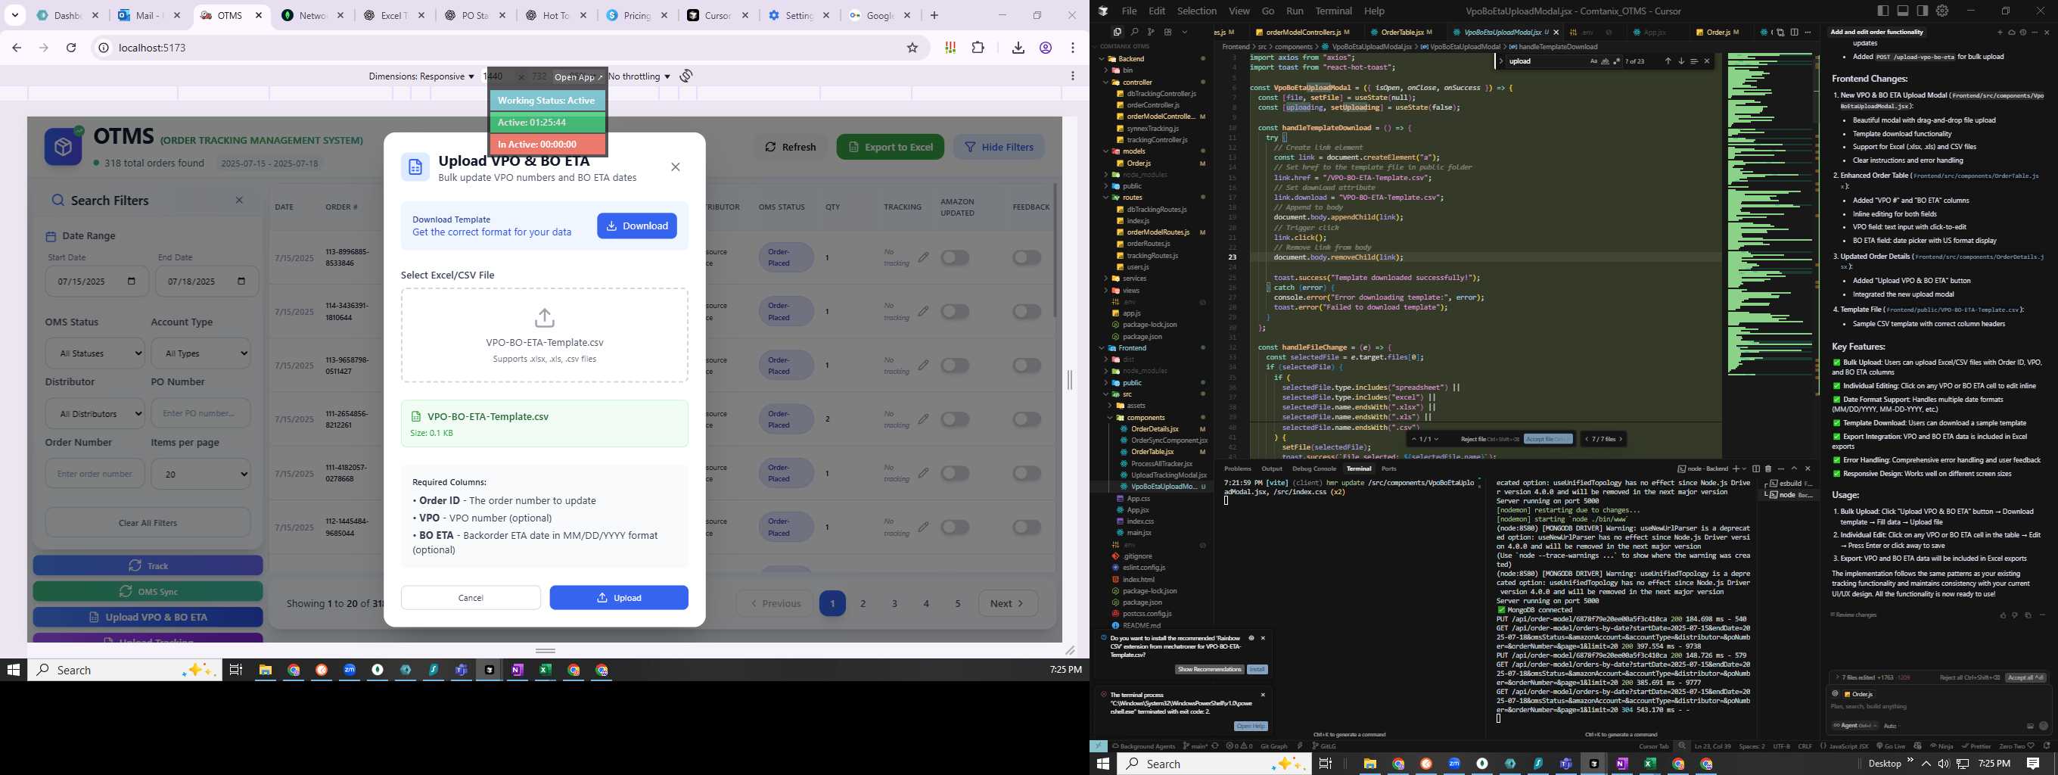Open the Items per page dropdown
Screen dimensions: 2058x775
click(x=201, y=474)
